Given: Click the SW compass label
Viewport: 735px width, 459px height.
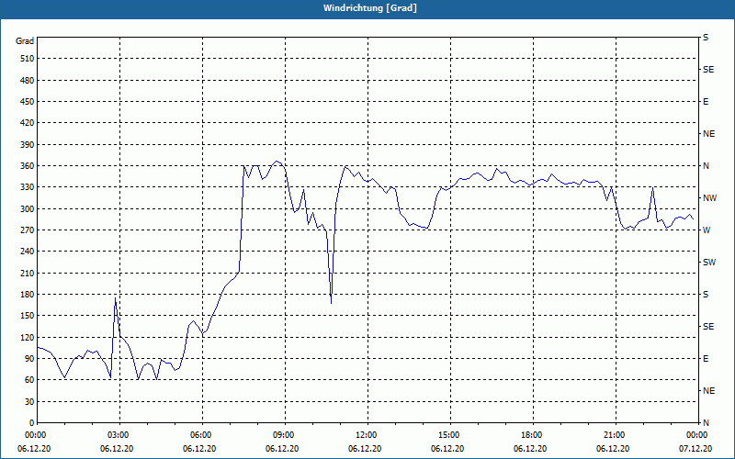Looking at the screenshot, I should click(x=709, y=263).
